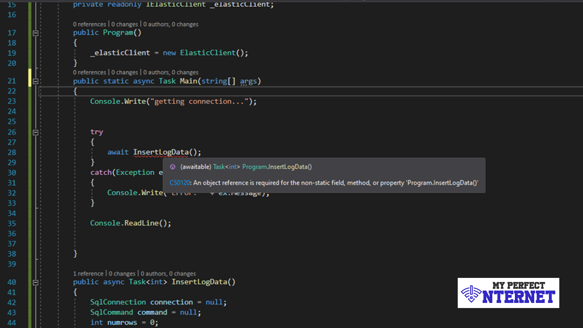Screen dimensions: 583x328
Task: Click the catch keyword on line 30
Action: point(101,173)
